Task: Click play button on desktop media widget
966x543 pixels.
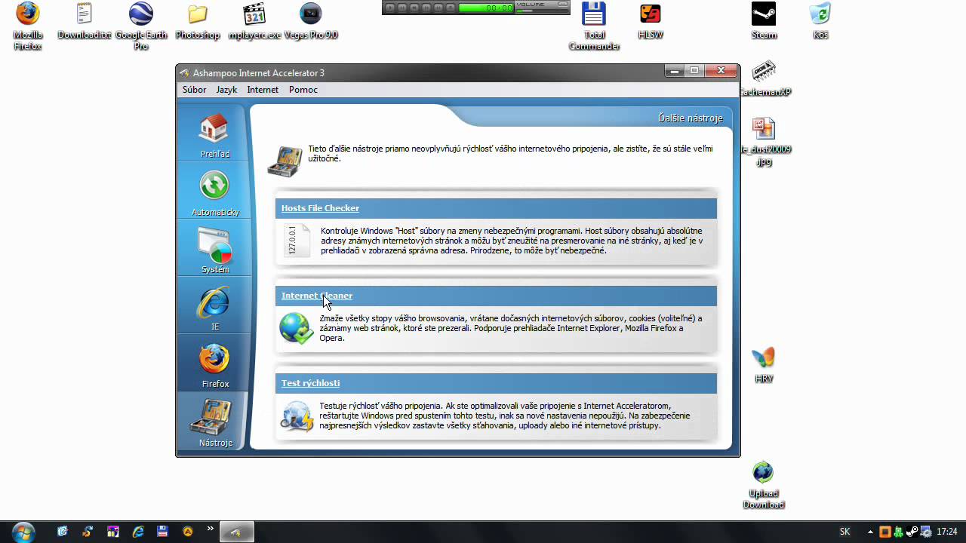Action: pyautogui.click(x=390, y=8)
